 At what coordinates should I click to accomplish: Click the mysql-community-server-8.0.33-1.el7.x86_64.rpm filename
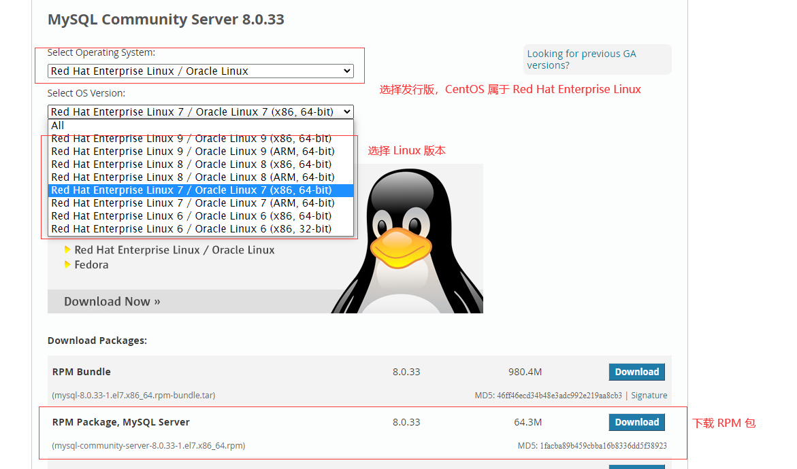[148, 446]
